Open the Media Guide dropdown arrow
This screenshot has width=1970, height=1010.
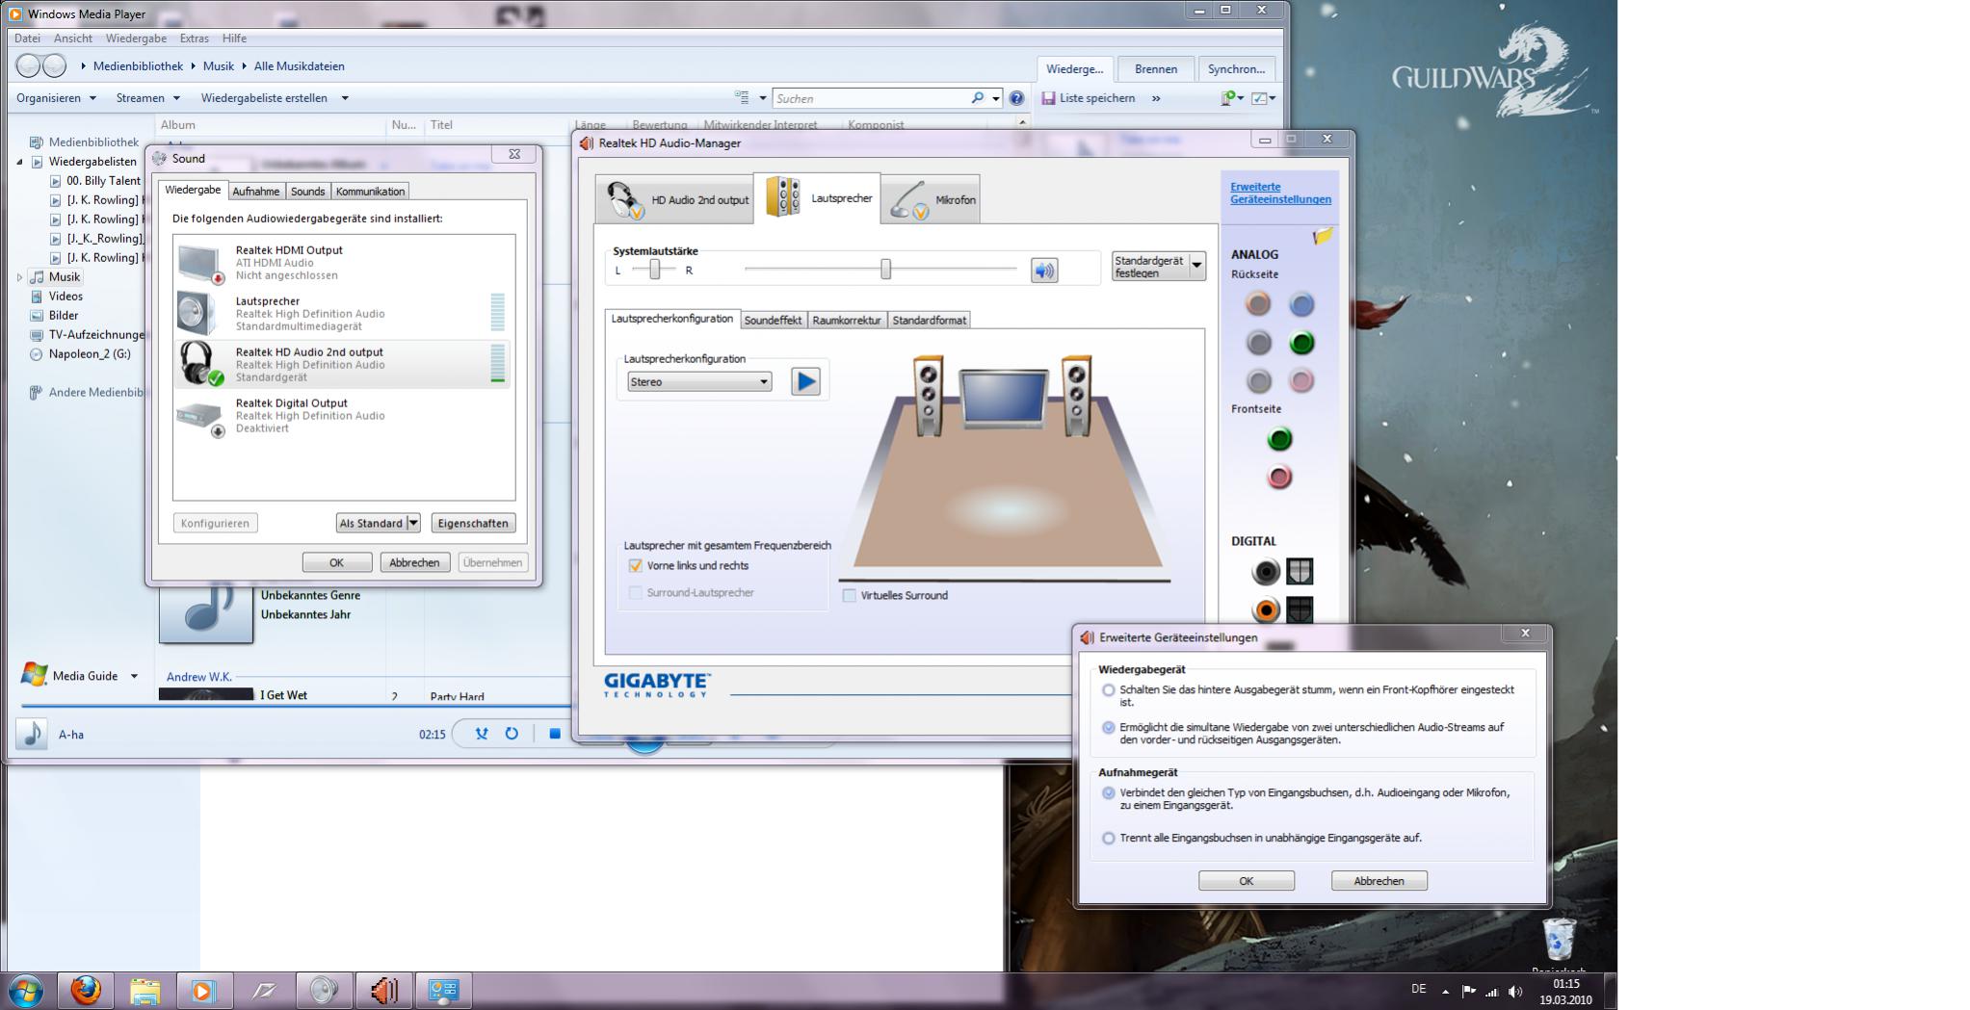(134, 676)
